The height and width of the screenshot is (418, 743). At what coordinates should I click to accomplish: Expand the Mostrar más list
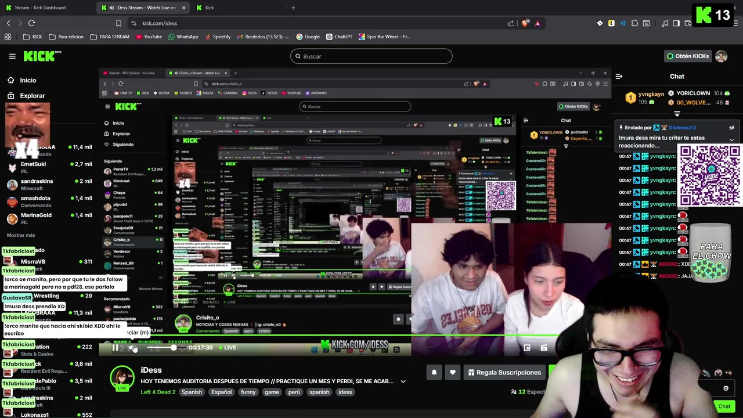tap(21, 235)
